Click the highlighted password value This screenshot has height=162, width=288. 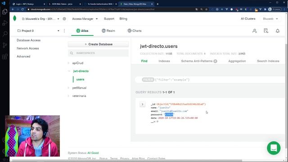pos(169,115)
